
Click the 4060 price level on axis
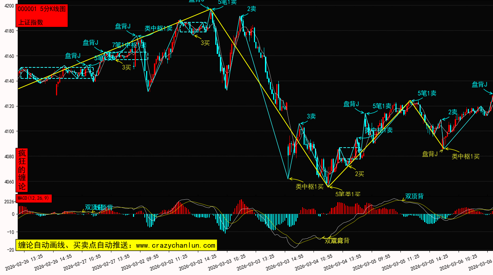tap(10, 182)
